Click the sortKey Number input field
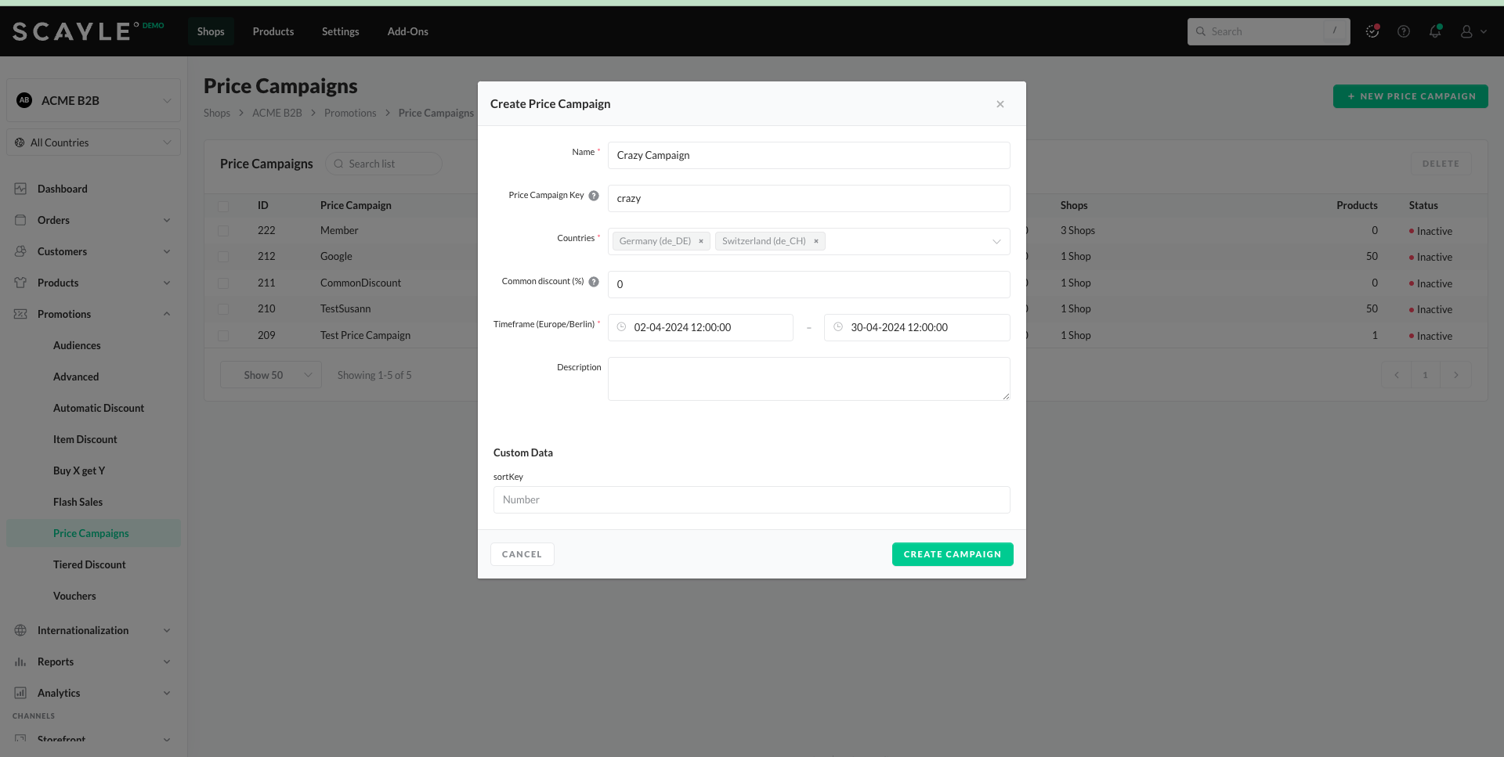1504x757 pixels. coord(751,500)
